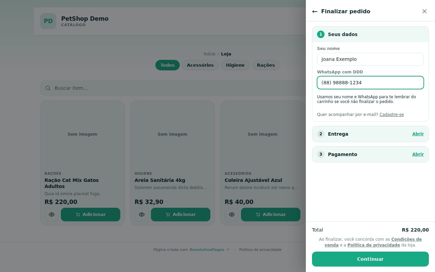Click the Coleira Ajustável Azul title
Viewport: 435px width, 272px height.
(253, 180)
